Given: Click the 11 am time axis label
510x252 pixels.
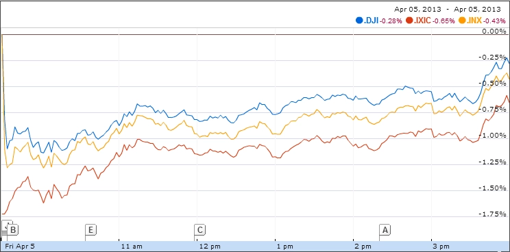Looking at the screenshot, I should 132,247.
